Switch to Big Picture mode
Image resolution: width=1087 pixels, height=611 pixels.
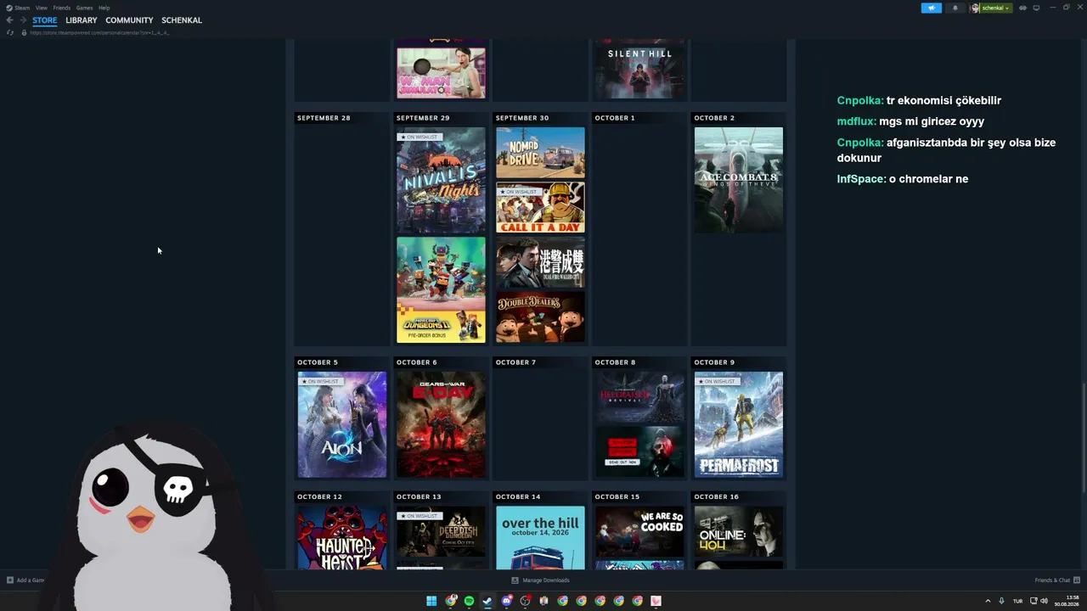click(1036, 8)
